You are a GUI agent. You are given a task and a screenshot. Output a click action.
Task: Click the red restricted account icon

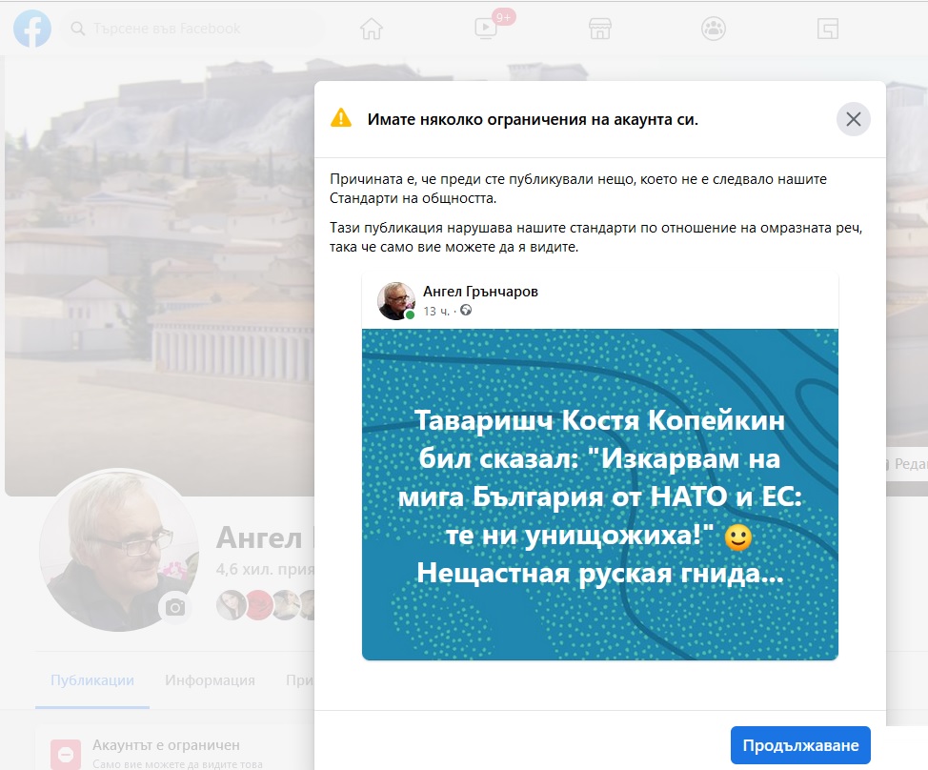(66, 755)
